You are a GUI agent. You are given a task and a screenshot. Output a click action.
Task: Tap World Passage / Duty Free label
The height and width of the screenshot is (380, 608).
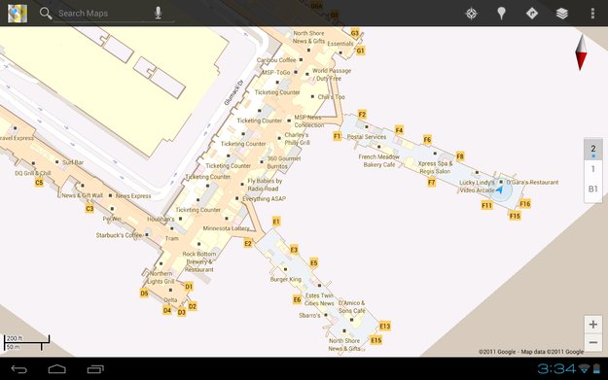[332, 75]
